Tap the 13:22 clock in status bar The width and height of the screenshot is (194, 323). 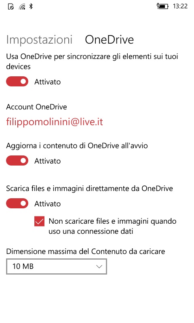click(180, 6)
